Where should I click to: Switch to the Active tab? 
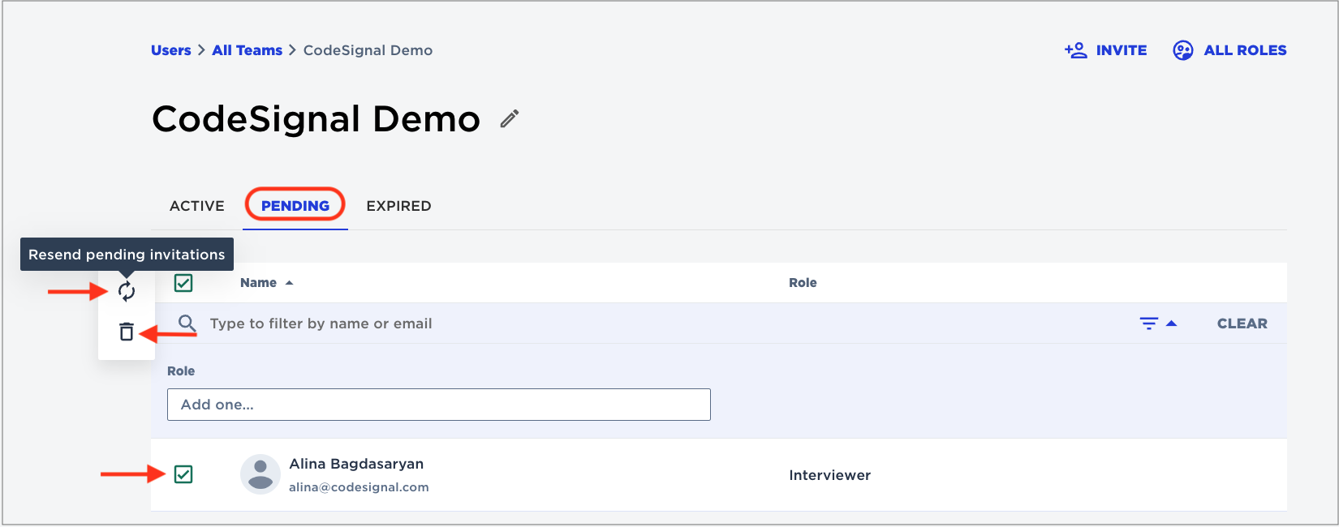coord(197,206)
